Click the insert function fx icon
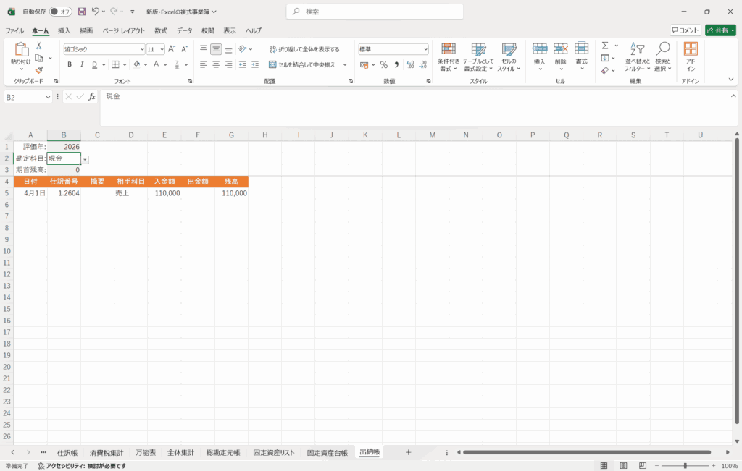The width and height of the screenshot is (742, 471). (x=92, y=97)
